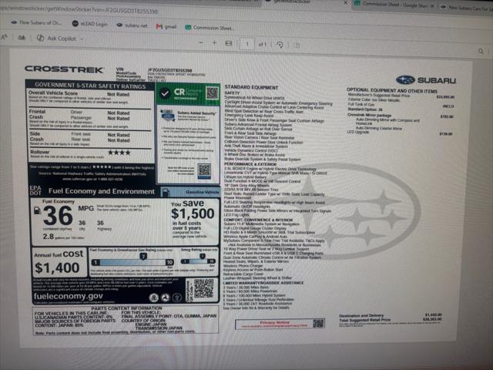
Task: Toggle the fit to width icon
Action: click(x=229, y=43)
